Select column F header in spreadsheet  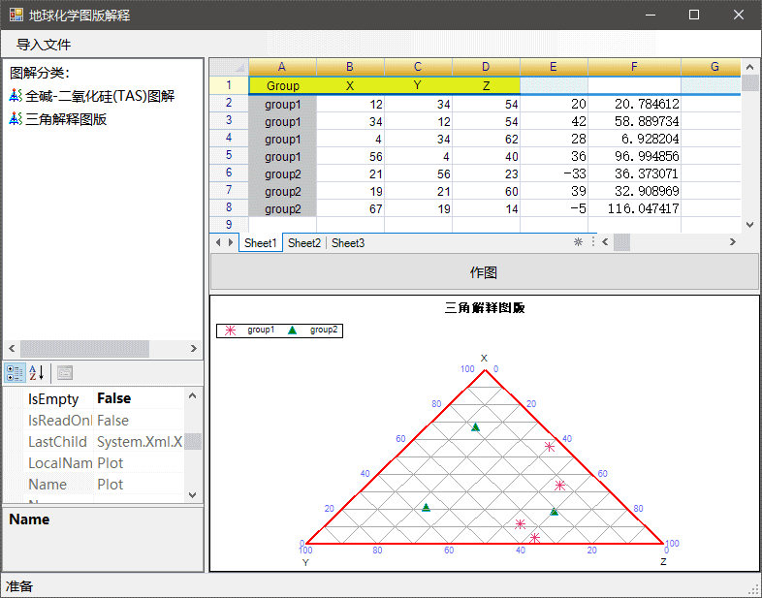click(634, 67)
